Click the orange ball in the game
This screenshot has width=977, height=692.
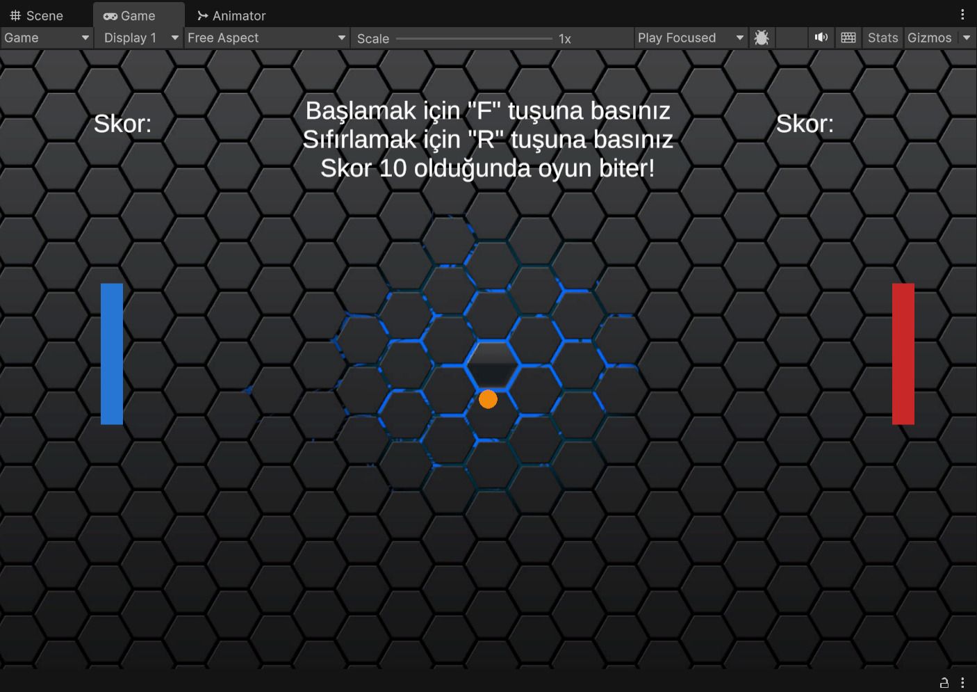(488, 399)
